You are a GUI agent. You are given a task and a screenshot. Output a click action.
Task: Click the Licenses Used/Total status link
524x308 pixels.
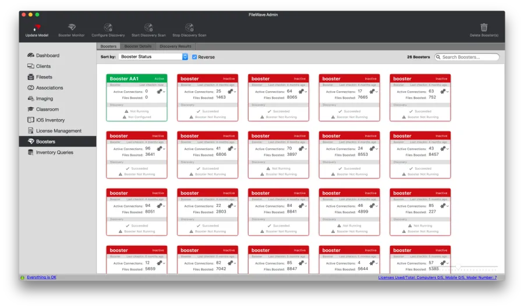pyautogui.click(x=437, y=277)
